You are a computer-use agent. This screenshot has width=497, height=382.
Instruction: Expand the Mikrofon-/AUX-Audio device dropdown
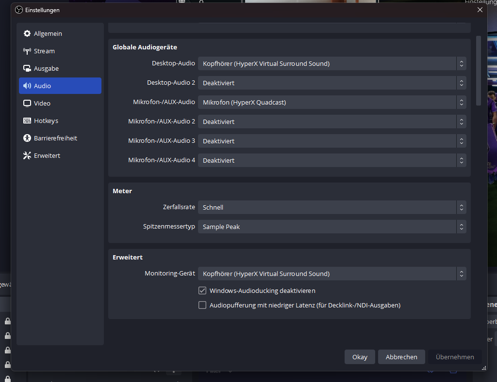(332, 102)
